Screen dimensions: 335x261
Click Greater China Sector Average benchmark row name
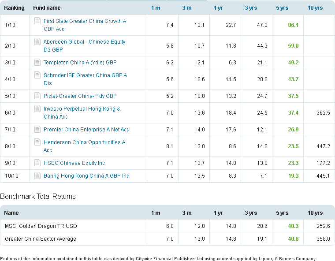coord(41,239)
